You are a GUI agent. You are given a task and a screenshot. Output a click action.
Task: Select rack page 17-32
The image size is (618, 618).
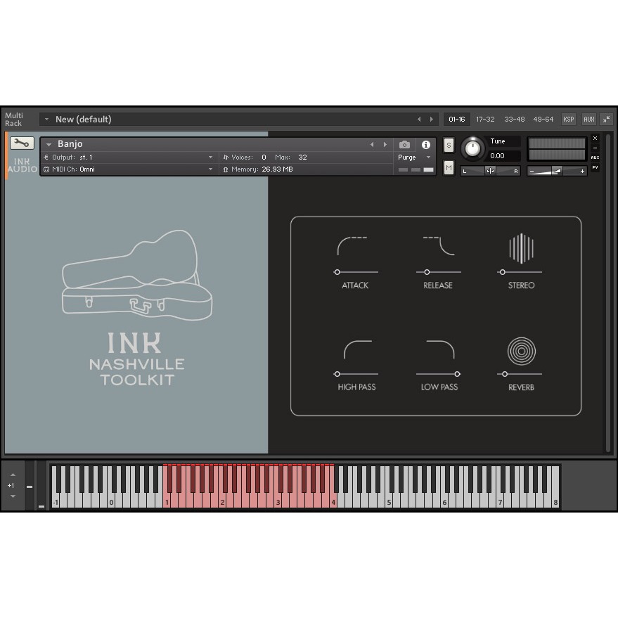(485, 119)
